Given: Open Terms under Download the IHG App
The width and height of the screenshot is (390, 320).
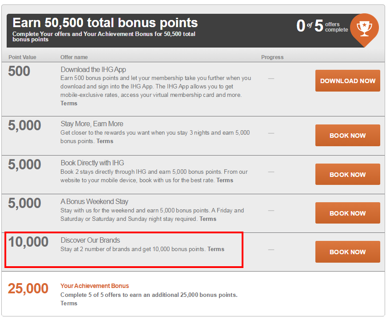Looking at the screenshot, I should [x=69, y=103].
